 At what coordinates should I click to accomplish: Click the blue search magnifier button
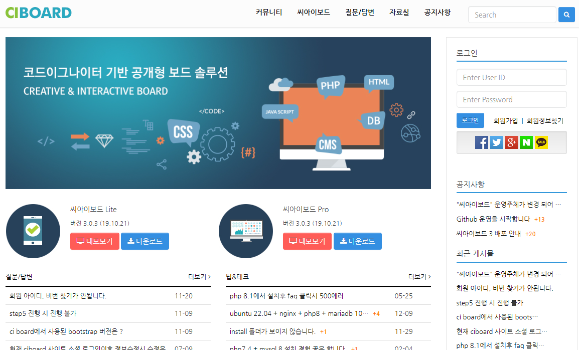click(x=566, y=15)
